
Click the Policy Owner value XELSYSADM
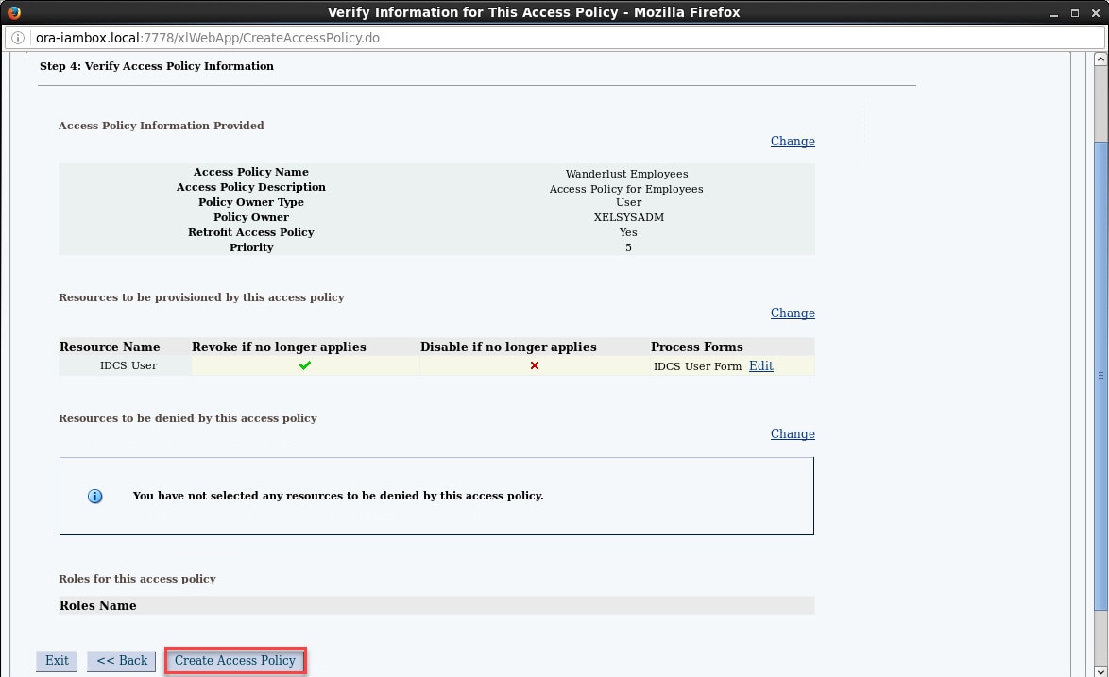[x=628, y=217]
